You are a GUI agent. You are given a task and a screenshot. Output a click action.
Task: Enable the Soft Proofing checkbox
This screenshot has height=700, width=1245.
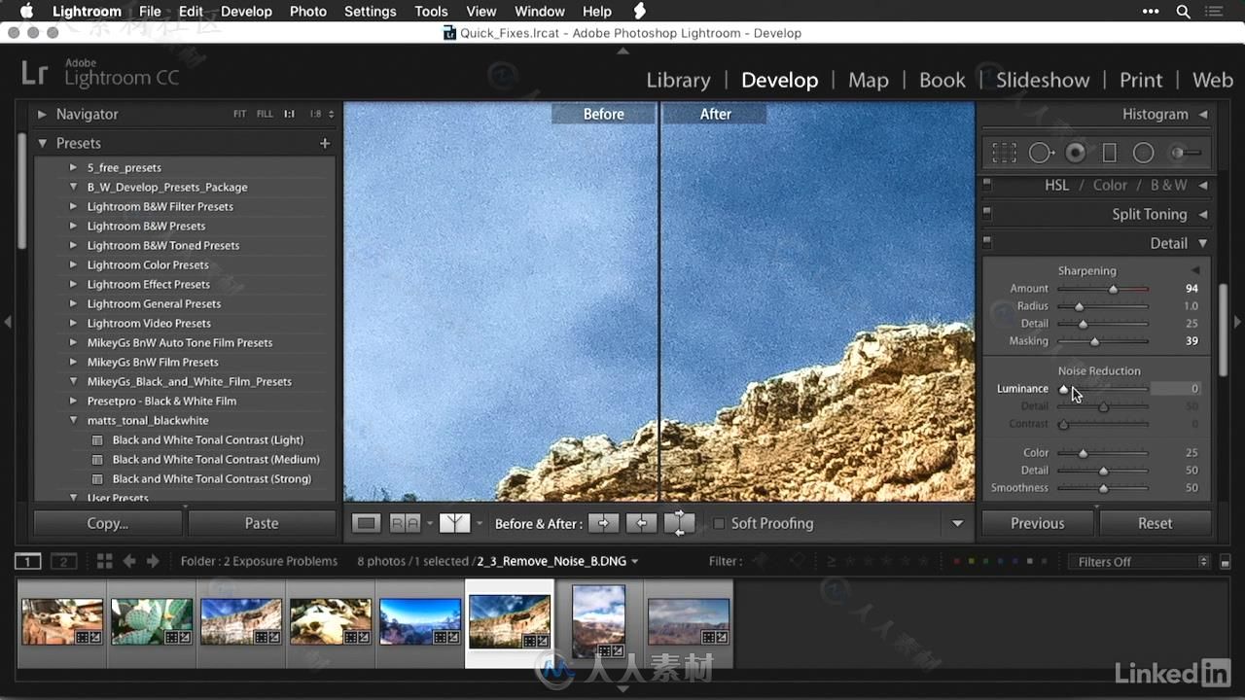pyautogui.click(x=719, y=523)
